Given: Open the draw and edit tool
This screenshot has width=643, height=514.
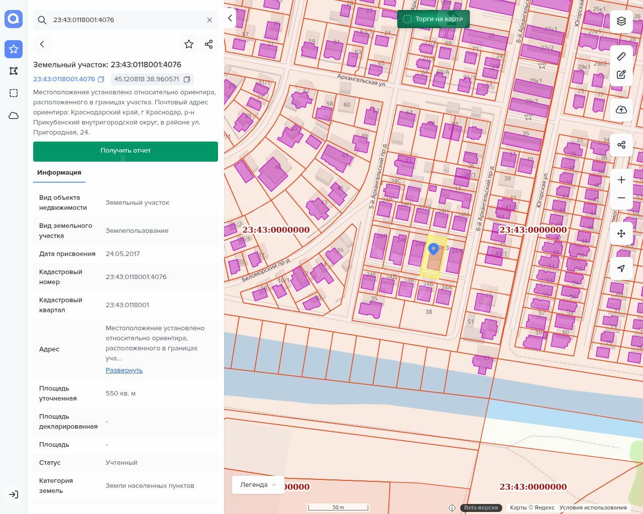Looking at the screenshot, I should [621, 75].
